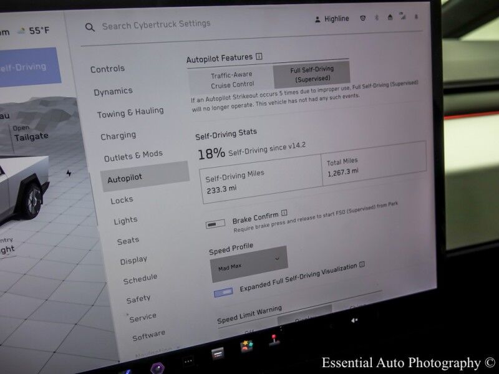The image size is (499, 374).
Task: Tap the charge port lightning bolt icon
Action: tap(69, 173)
